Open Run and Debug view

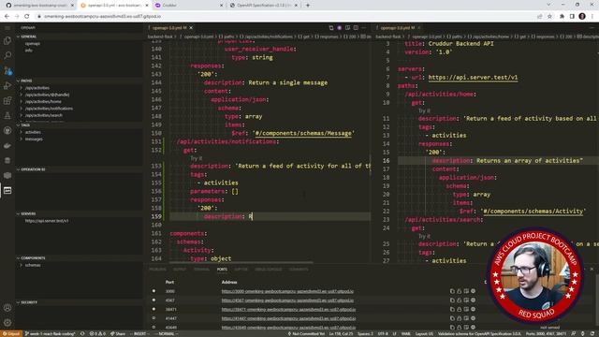pyautogui.click(x=7, y=85)
